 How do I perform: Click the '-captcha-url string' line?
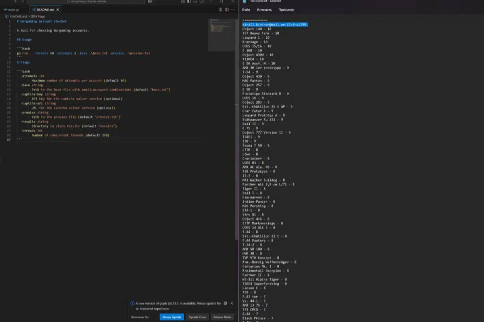[38, 103]
